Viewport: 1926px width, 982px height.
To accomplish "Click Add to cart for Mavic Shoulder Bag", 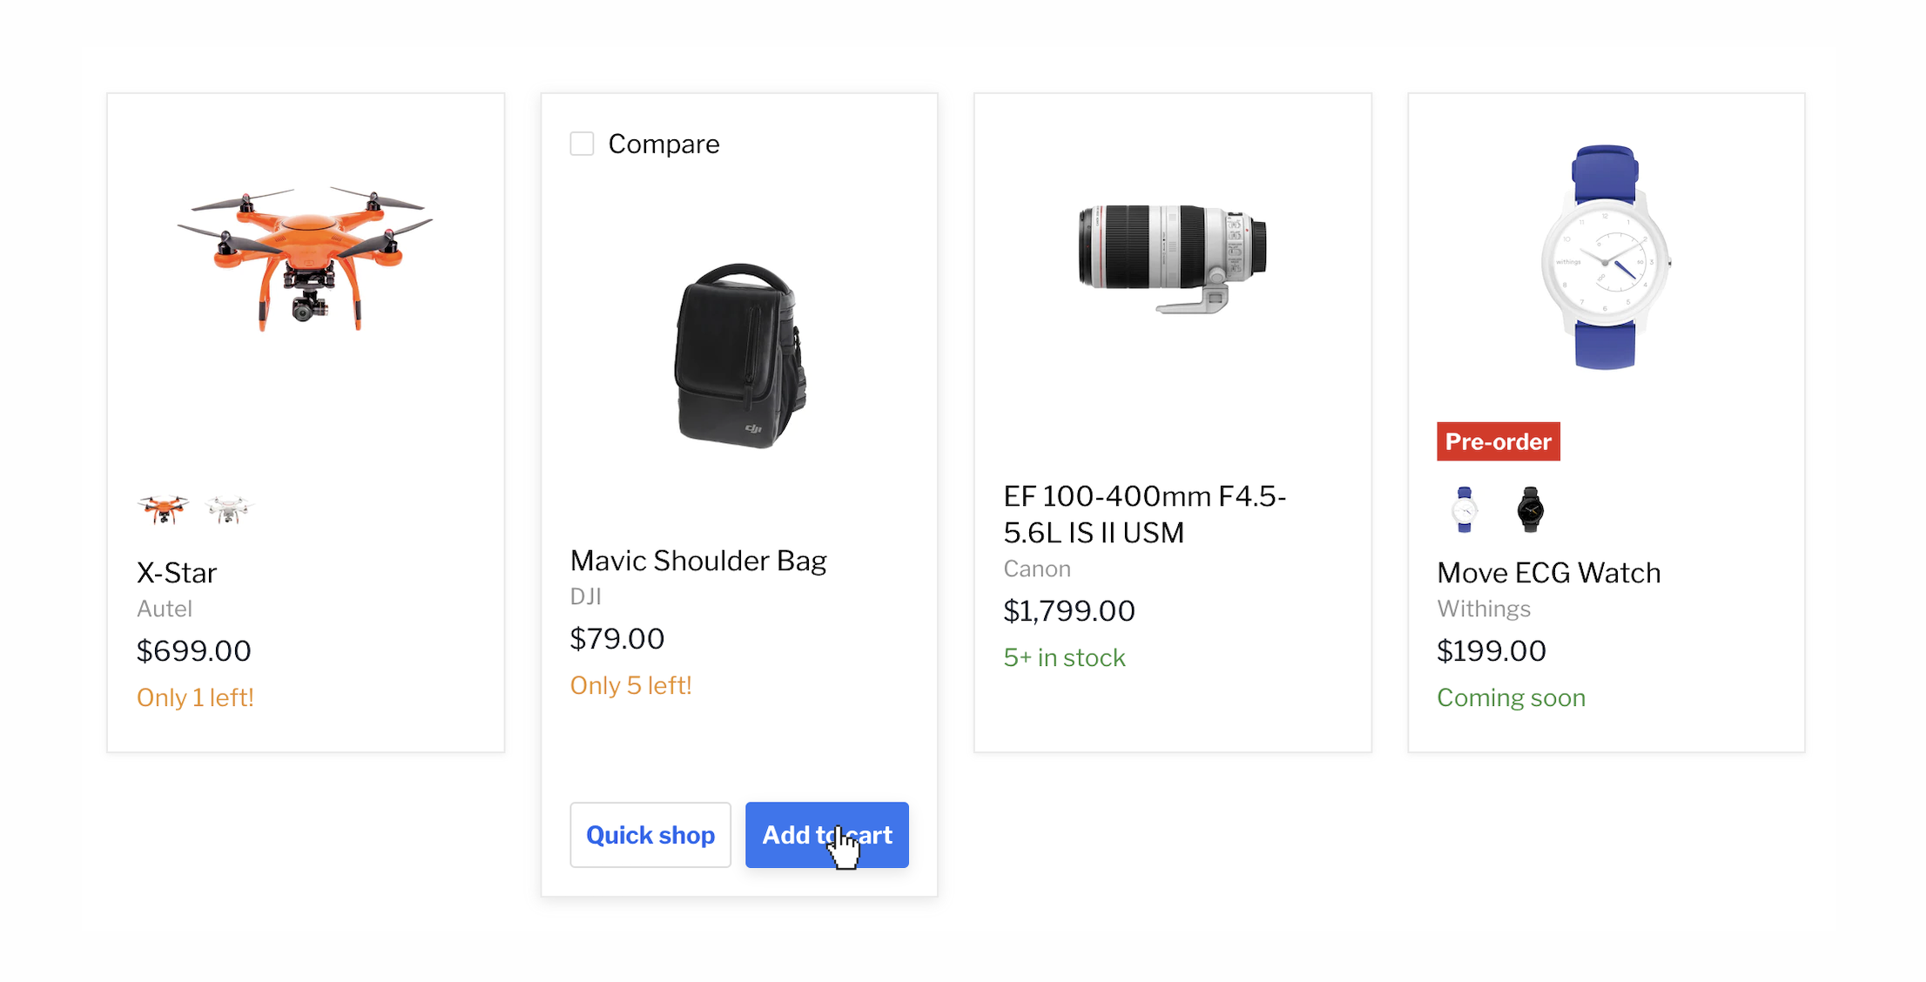I will coord(826,834).
